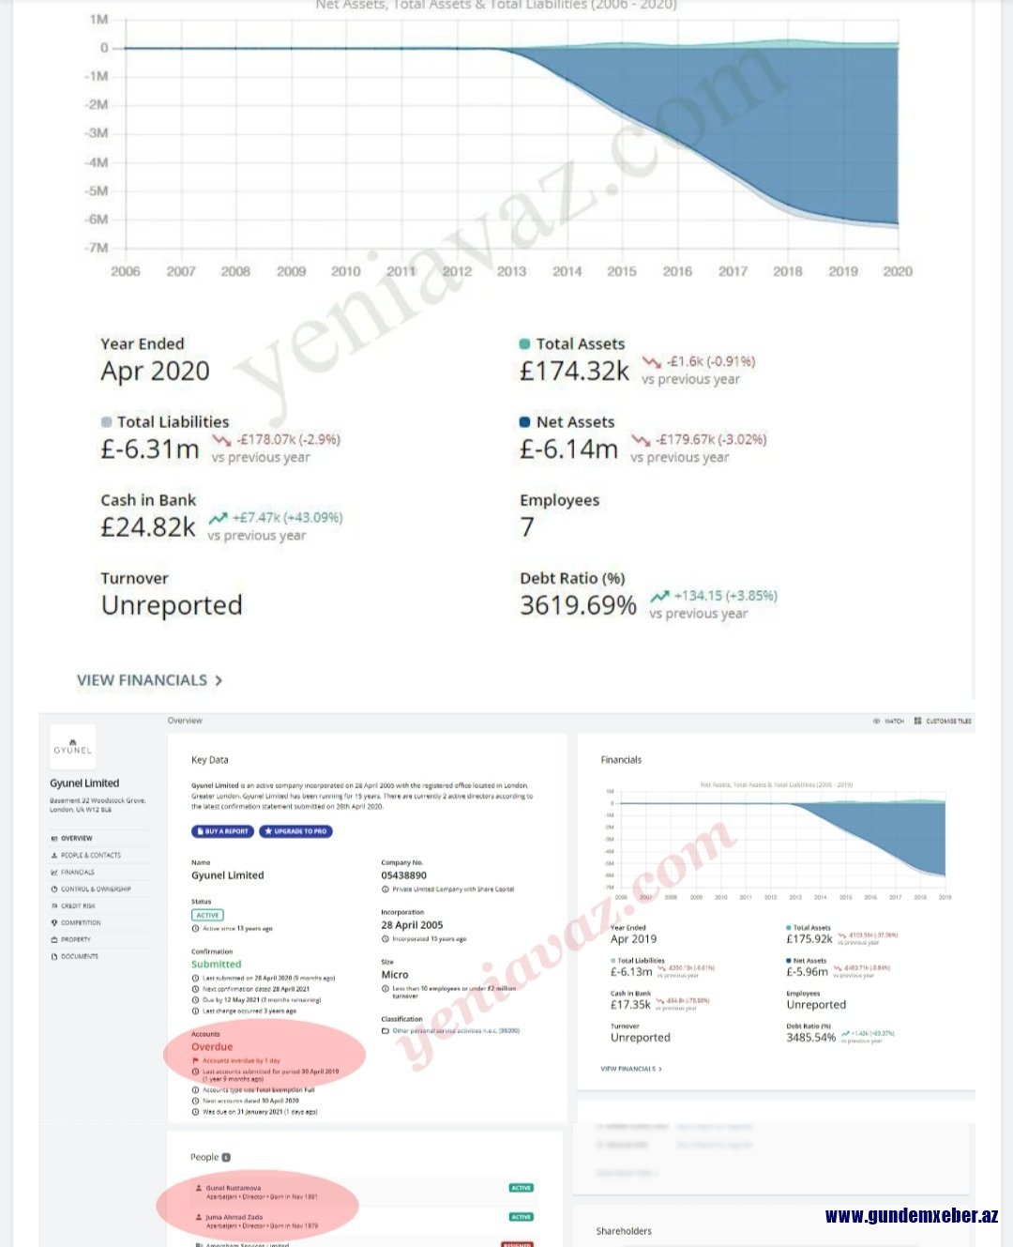Viewport: 1013px width, 1247px height.
Task: Open director Juma Ahmad Zada's profile
Action: [x=235, y=1217]
